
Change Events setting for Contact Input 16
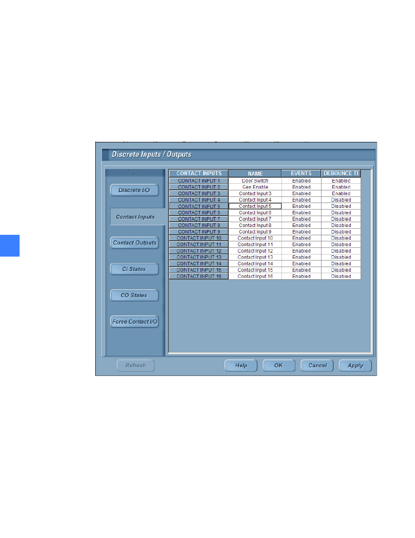pyautogui.click(x=301, y=277)
